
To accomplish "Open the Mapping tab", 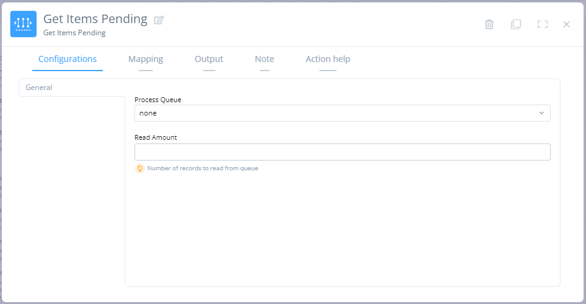I will pos(146,59).
